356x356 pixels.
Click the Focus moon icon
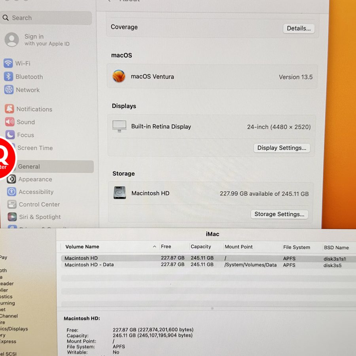tap(10, 135)
